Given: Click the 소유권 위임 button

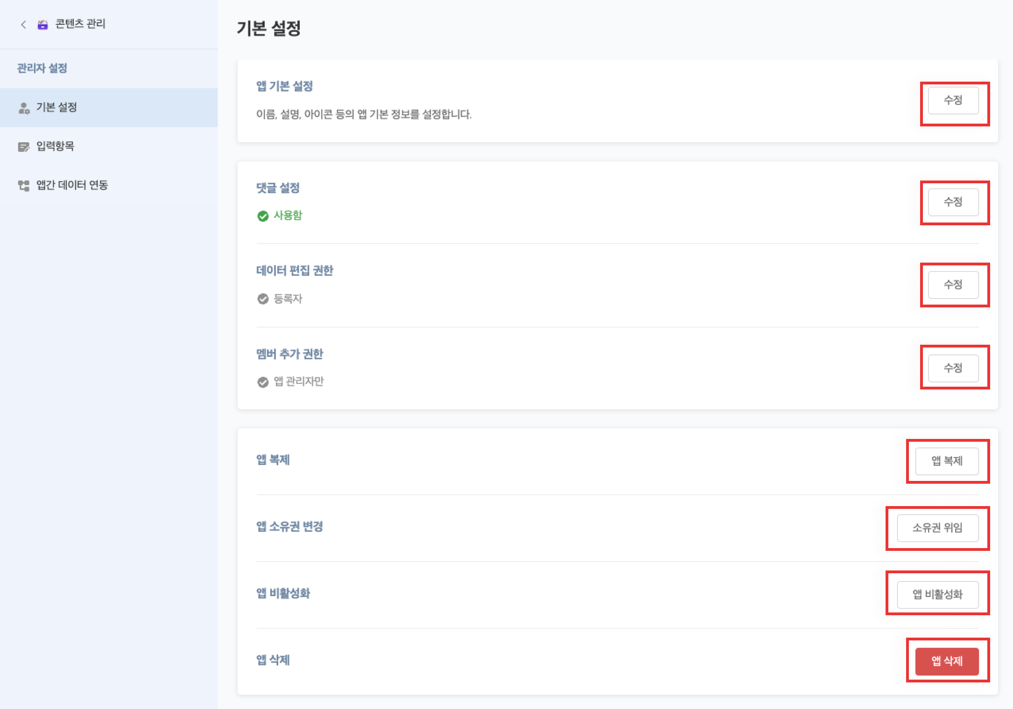Looking at the screenshot, I should [937, 528].
